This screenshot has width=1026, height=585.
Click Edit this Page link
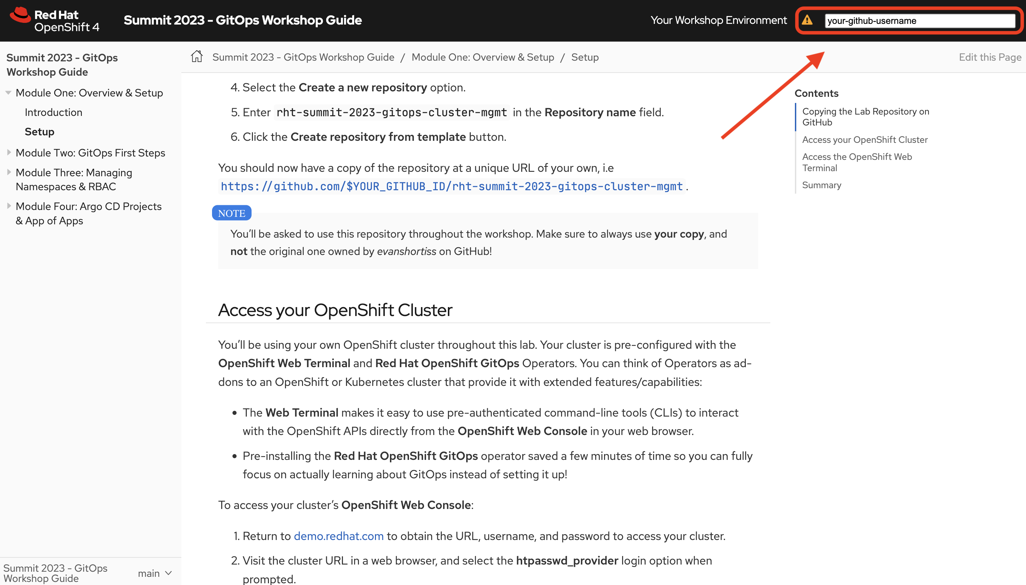990,57
